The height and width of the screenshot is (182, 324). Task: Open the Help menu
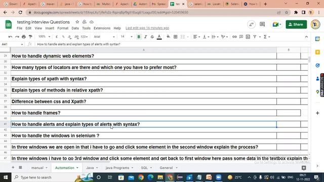pyautogui.click(x=117, y=28)
